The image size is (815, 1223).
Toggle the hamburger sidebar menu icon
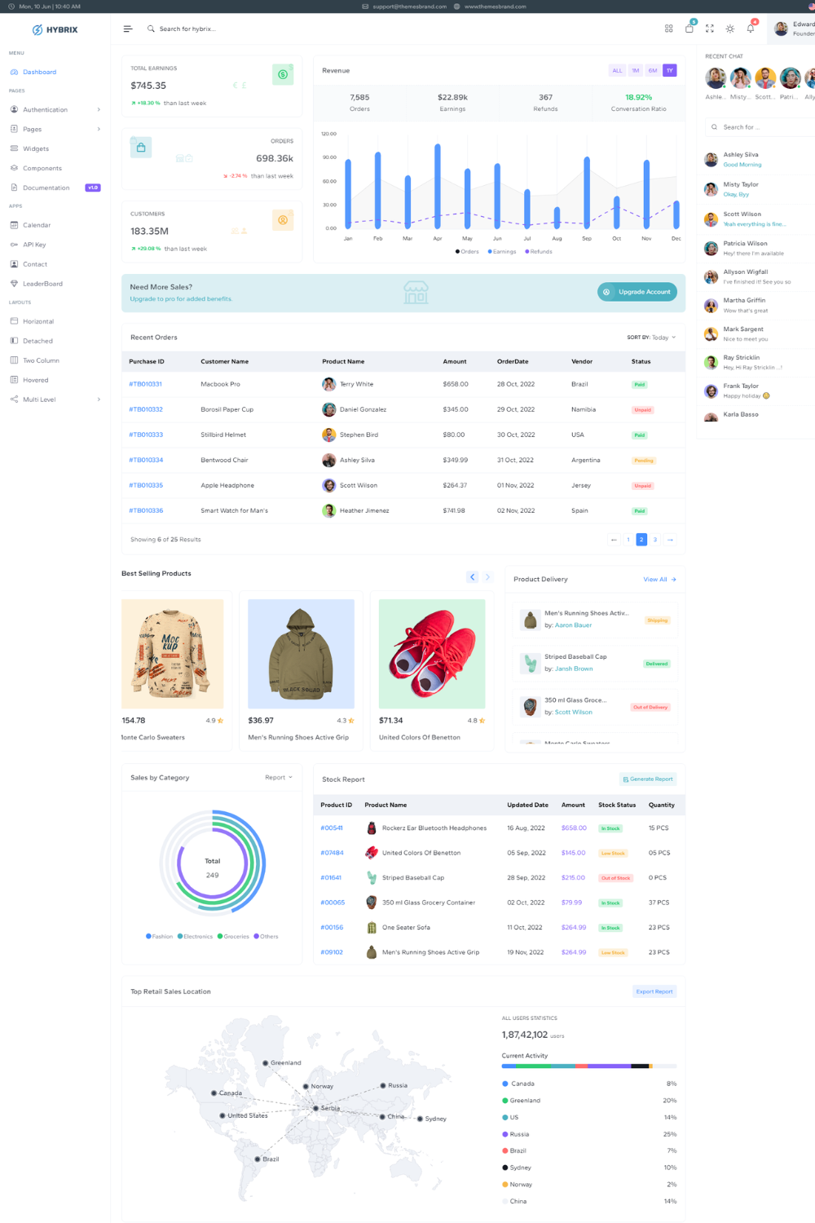point(128,29)
